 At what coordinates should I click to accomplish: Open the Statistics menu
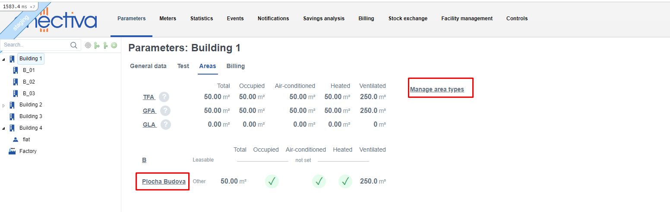202,19
